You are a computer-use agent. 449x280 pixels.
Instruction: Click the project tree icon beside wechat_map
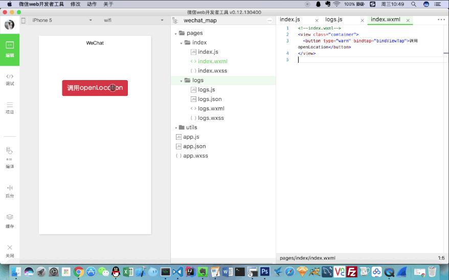click(x=175, y=20)
